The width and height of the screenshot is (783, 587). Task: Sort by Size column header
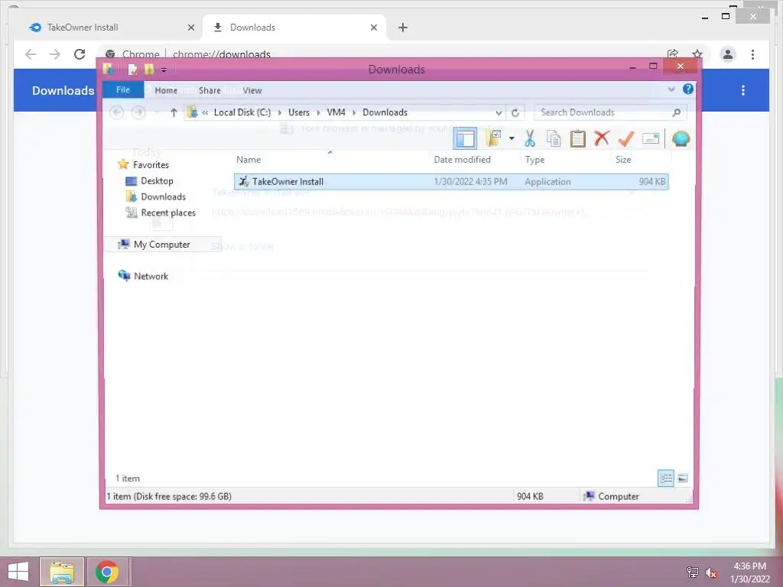coord(622,160)
